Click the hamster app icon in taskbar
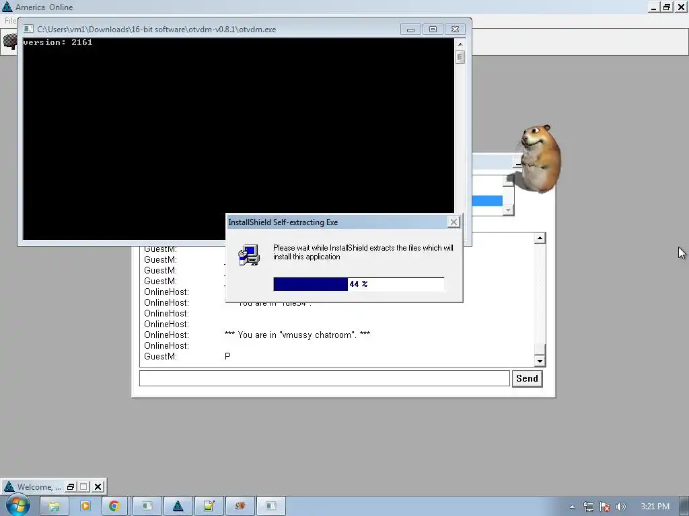689x516 pixels. (240, 507)
